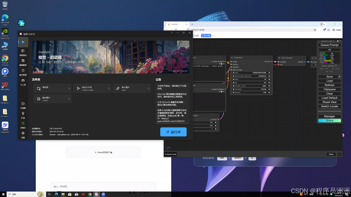Open the sd-webui folder on desktop
The height and width of the screenshot is (197, 351).
coord(5,113)
